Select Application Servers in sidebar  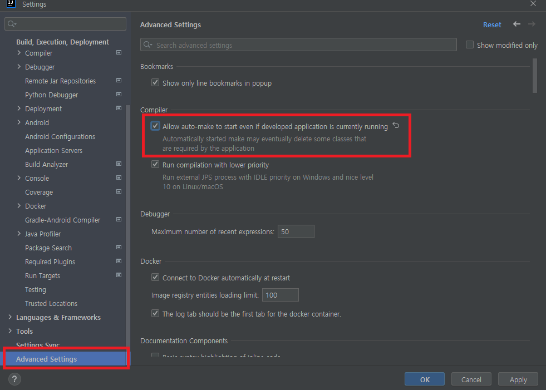coord(53,150)
